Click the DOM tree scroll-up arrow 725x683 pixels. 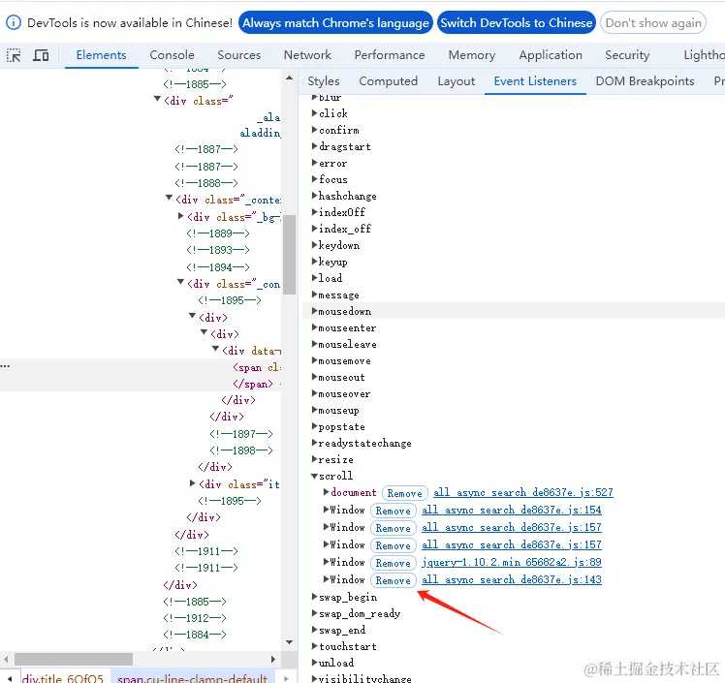(290, 78)
